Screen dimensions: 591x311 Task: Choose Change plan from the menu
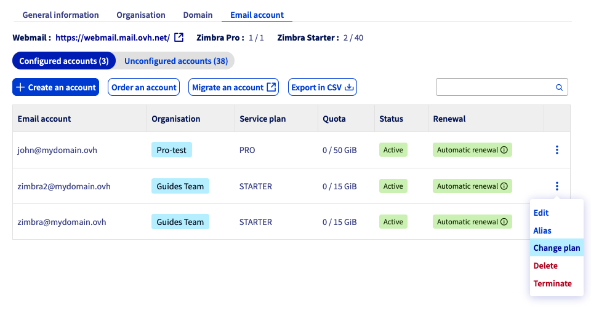point(557,248)
